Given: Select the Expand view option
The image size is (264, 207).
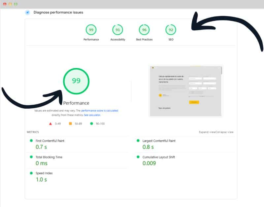Looking at the screenshot, I should click(x=207, y=132).
